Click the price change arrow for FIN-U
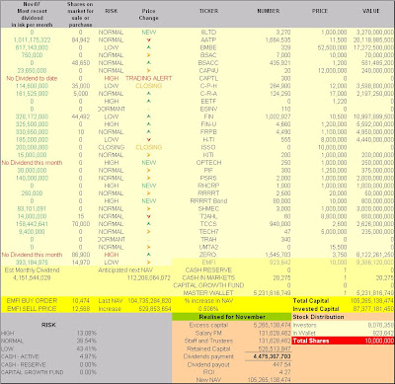 [149, 124]
